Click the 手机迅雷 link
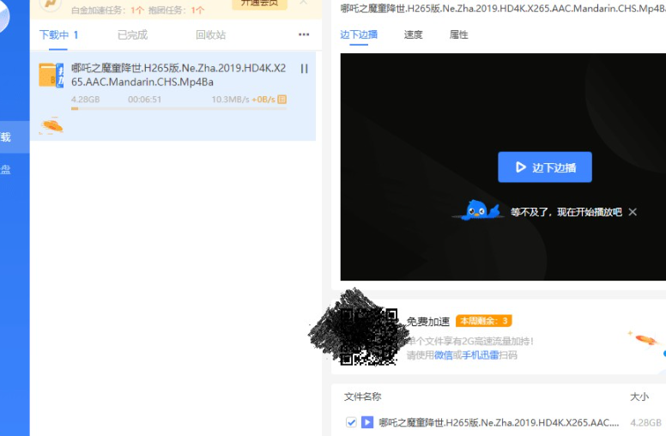This screenshot has height=436, width=666. pos(481,354)
